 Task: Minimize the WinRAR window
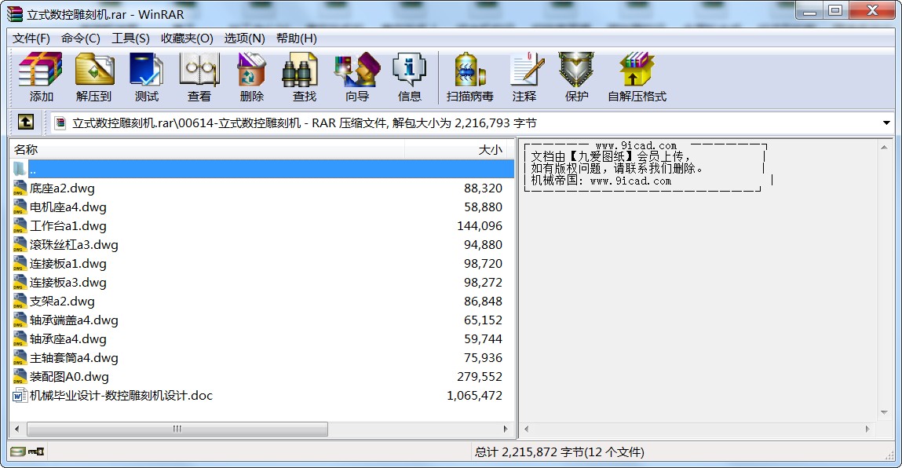point(809,11)
